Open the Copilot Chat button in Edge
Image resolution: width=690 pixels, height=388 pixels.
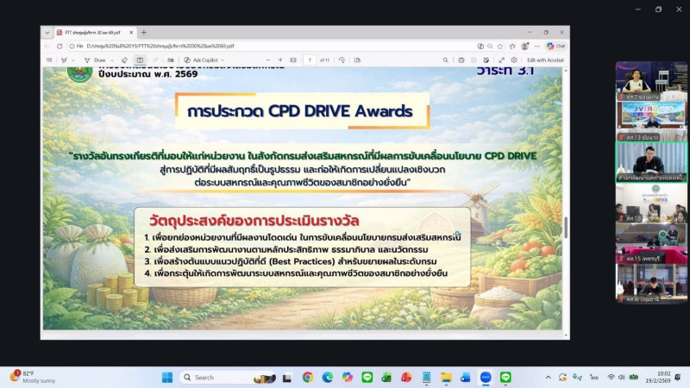coord(555,46)
